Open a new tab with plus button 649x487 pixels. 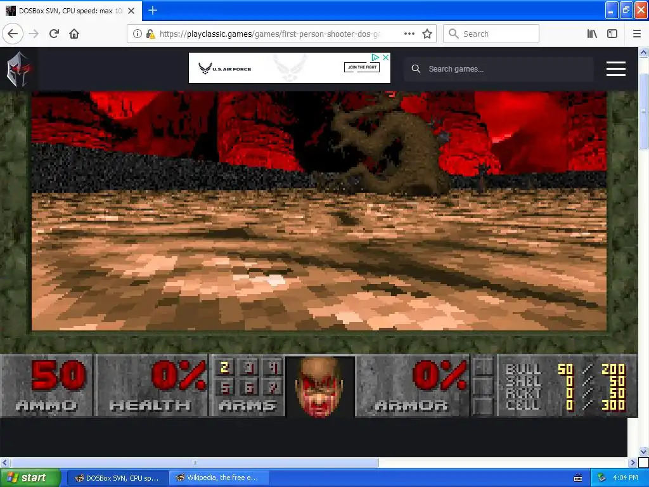pyautogui.click(x=152, y=10)
